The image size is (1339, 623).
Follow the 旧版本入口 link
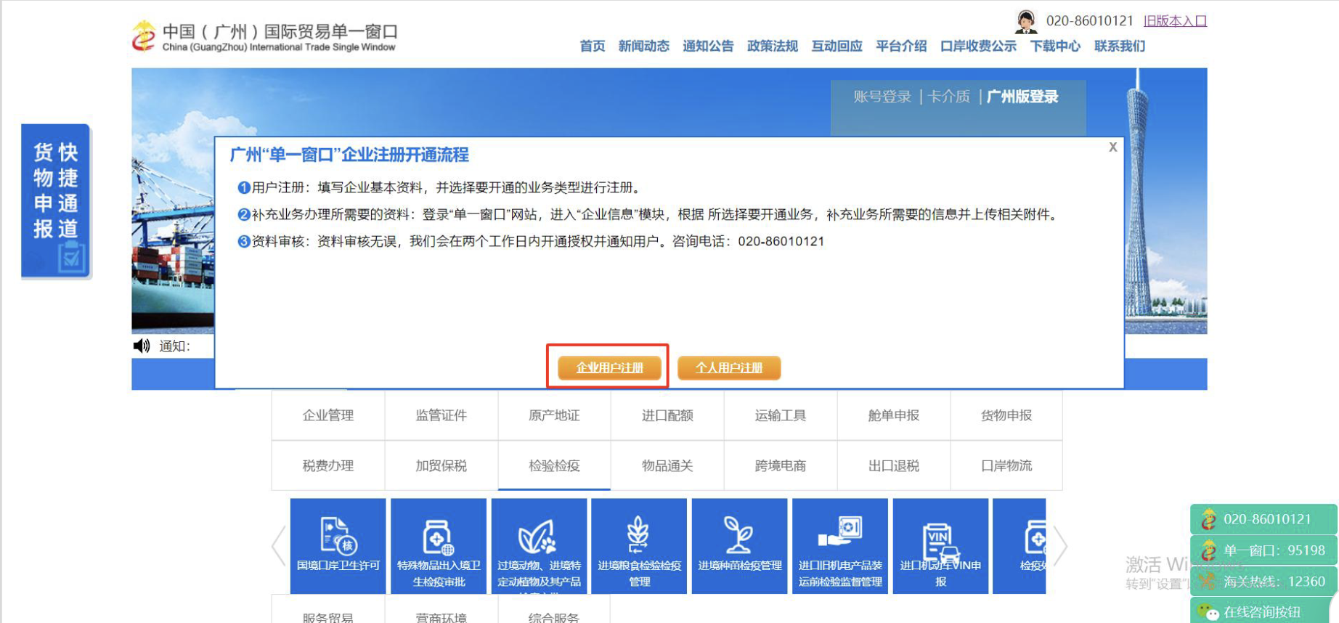coord(1175,21)
